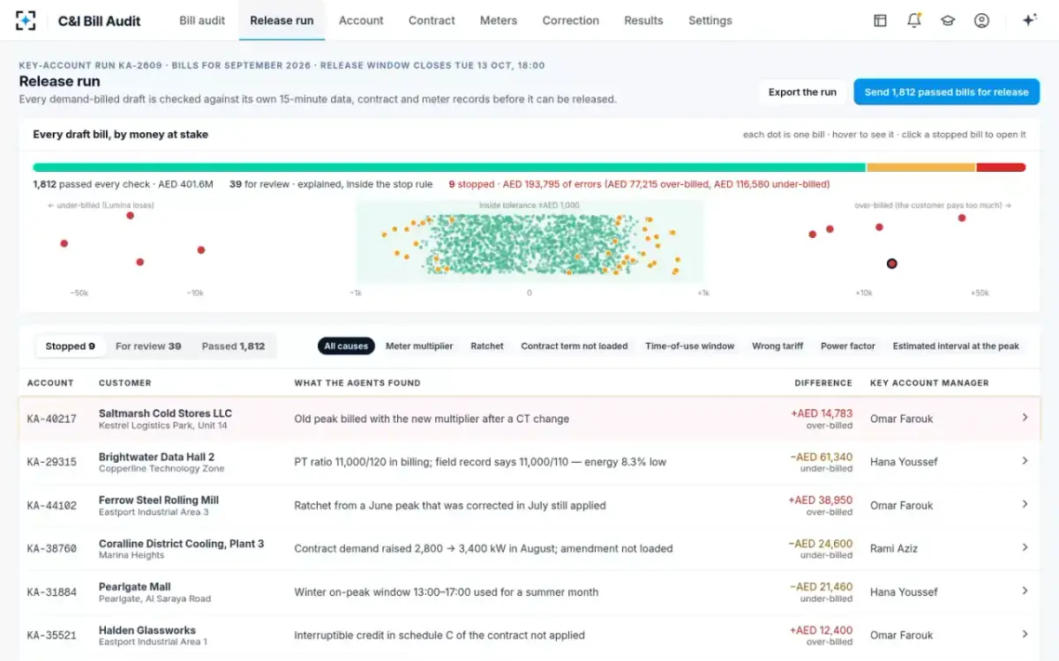Open the layout panel icon in the header
The image size is (1059, 661).
coord(880,20)
